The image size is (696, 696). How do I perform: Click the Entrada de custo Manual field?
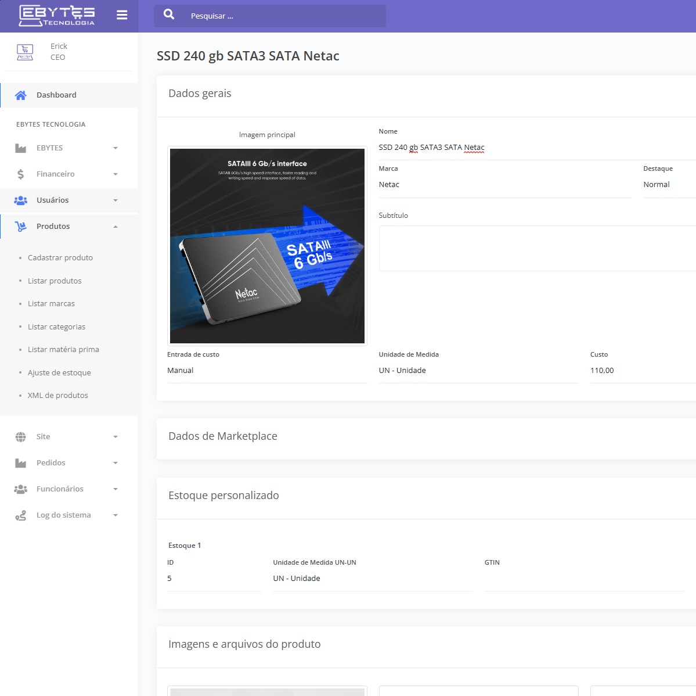click(267, 371)
